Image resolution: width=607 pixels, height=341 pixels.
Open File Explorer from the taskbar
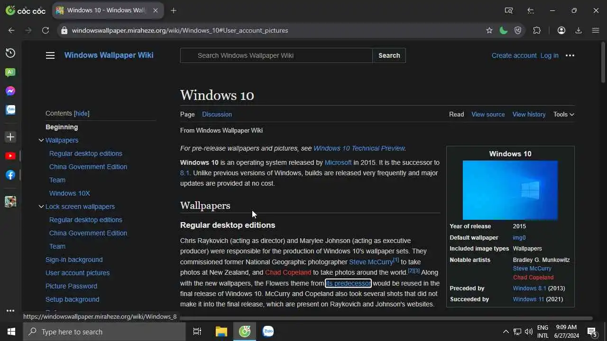pyautogui.click(x=221, y=332)
